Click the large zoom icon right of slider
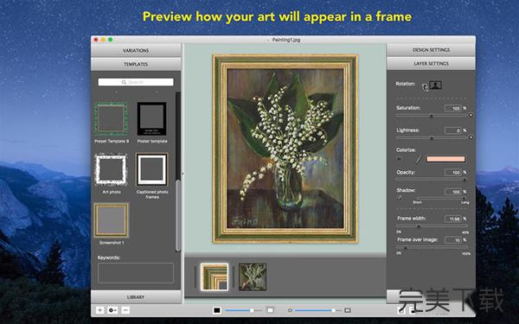519x324 pixels. (x=348, y=310)
